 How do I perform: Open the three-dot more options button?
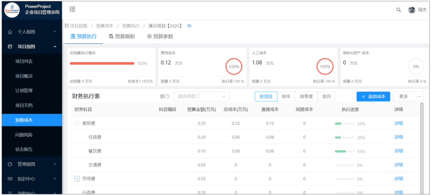pyautogui.click(x=419, y=96)
